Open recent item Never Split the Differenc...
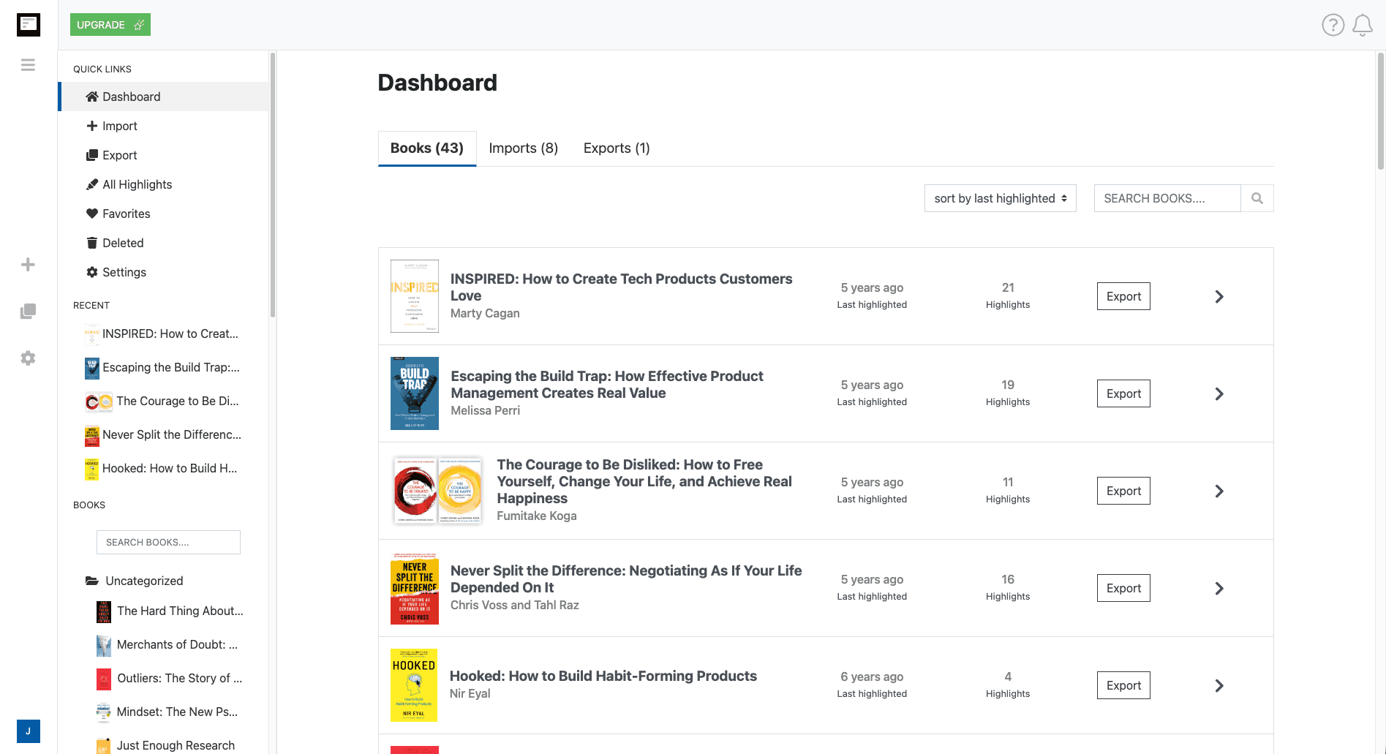The height and width of the screenshot is (754, 1386). (x=164, y=434)
